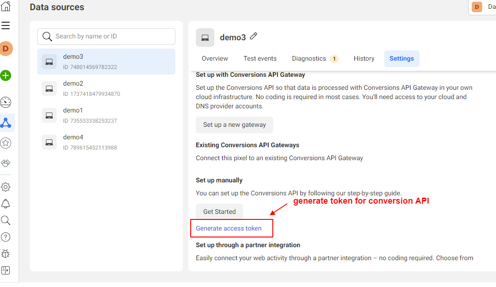Click the magnifier icon in search field
Screen dimensions: 496x287
point(47,37)
